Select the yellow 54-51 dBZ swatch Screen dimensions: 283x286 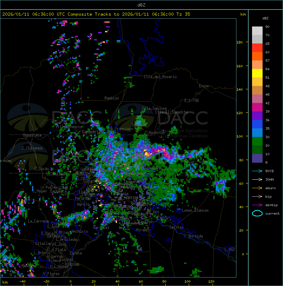click(257, 73)
